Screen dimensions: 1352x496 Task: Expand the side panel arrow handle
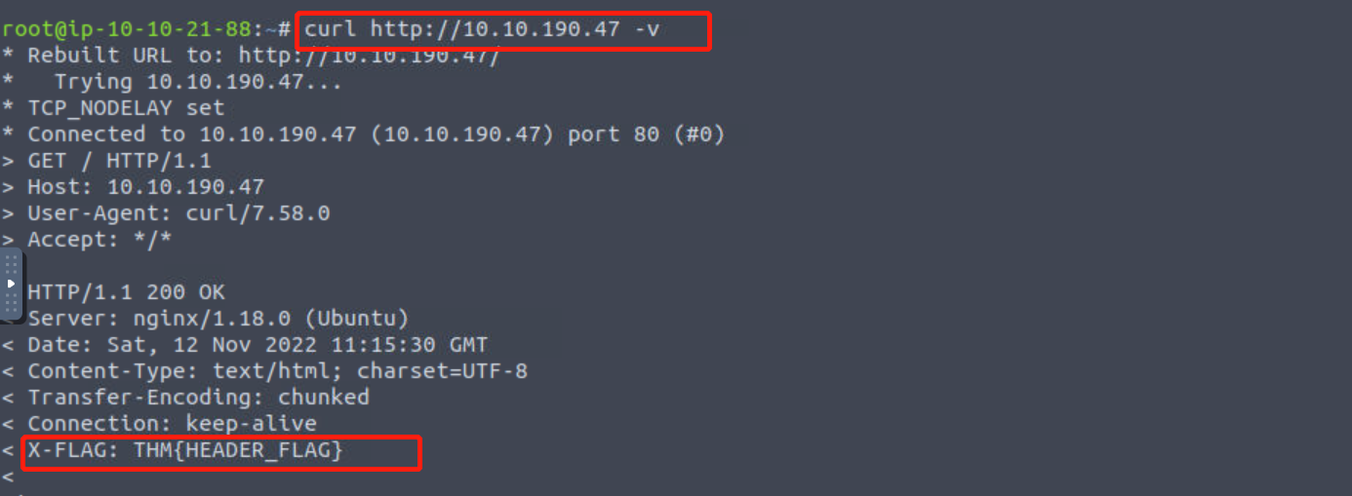coord(11,284)
